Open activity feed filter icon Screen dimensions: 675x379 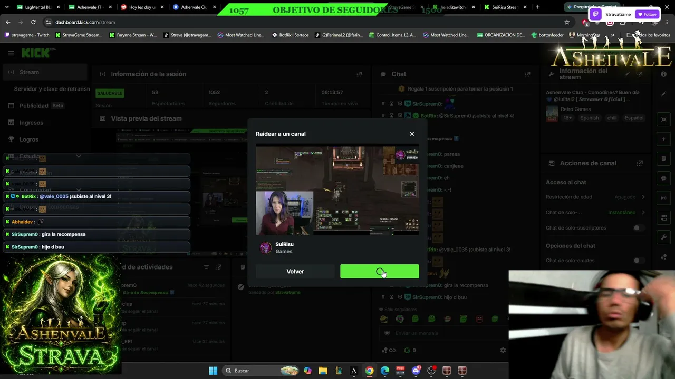click(206, 267)
